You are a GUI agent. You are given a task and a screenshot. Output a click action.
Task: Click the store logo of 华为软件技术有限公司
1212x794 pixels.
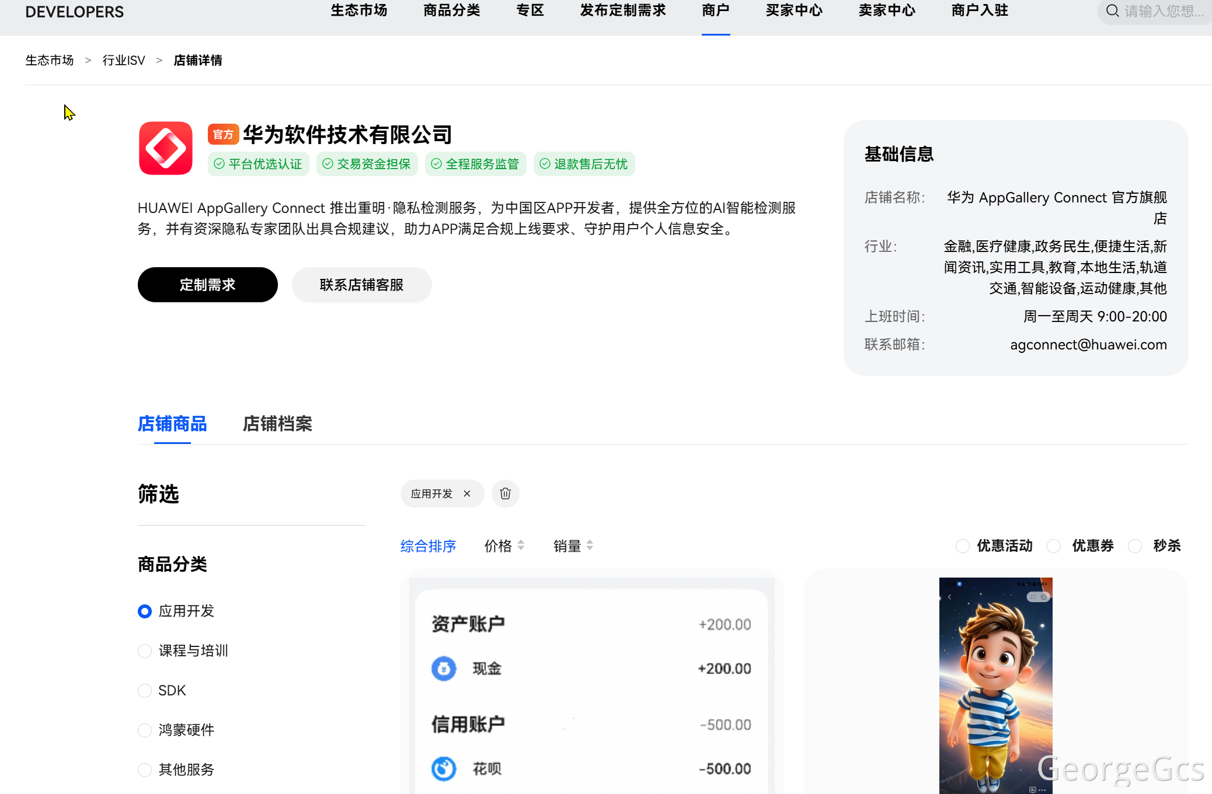165,148
